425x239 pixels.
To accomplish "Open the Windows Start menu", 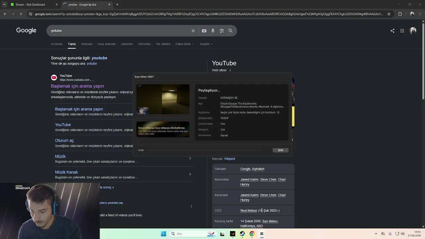I will 163,234.
